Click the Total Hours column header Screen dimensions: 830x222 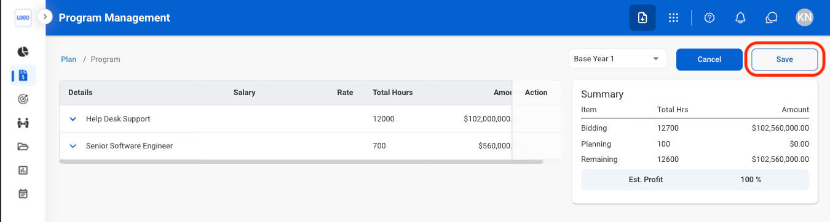[393, 93]
